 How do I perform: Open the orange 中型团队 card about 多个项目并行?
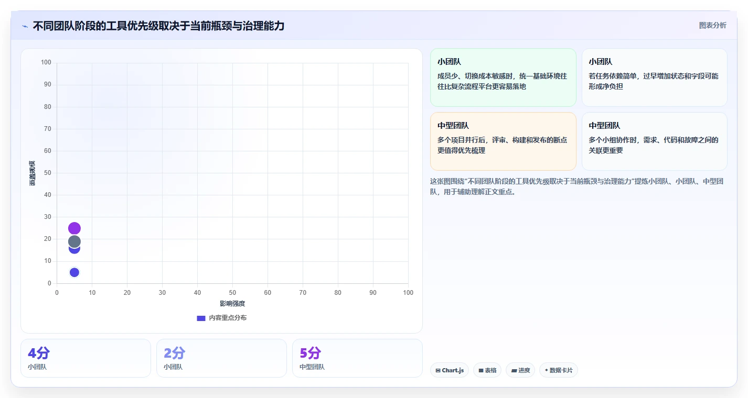(x=503, y=141)
